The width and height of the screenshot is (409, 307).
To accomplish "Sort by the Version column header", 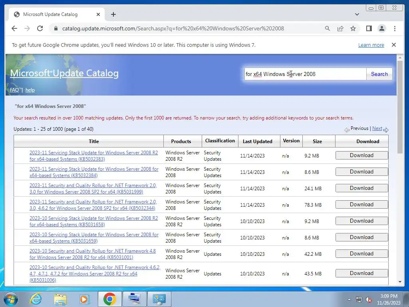I will click(x=291, y=141).
